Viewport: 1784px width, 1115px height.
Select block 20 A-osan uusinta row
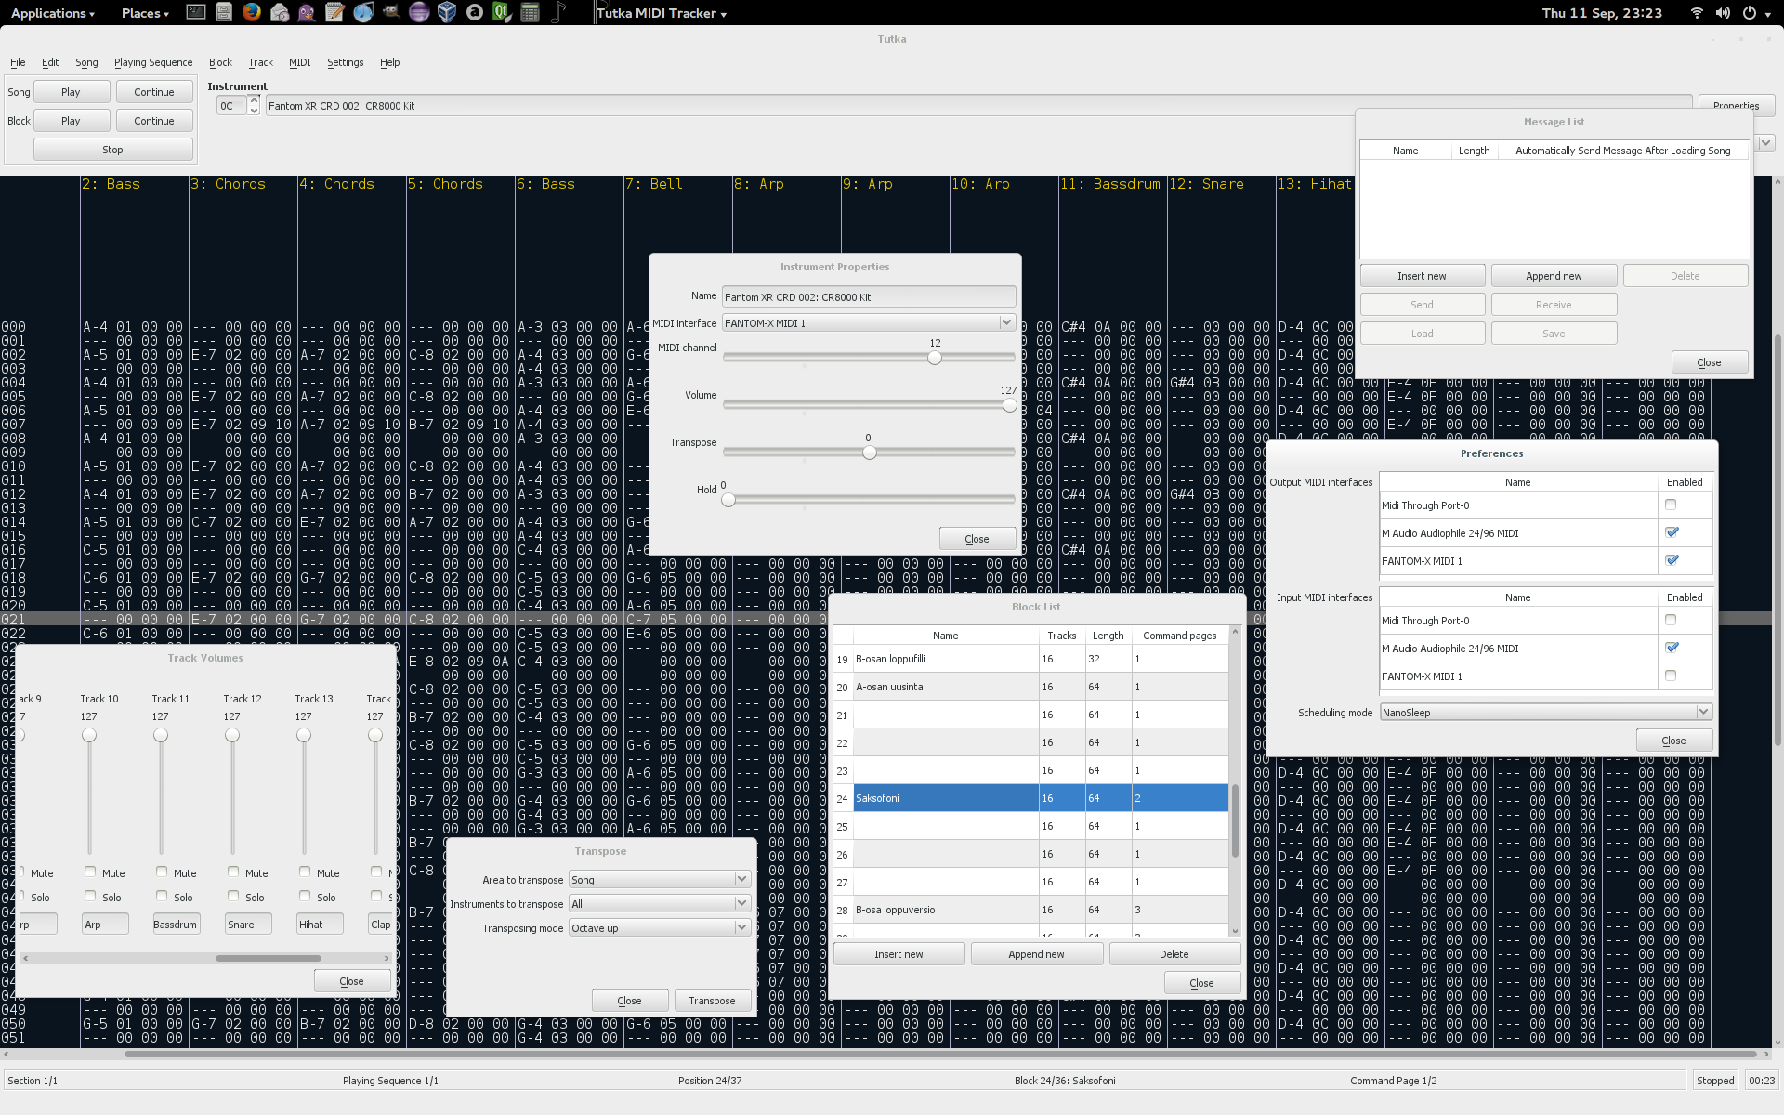pyautogui.click(x=1031, y=687)
